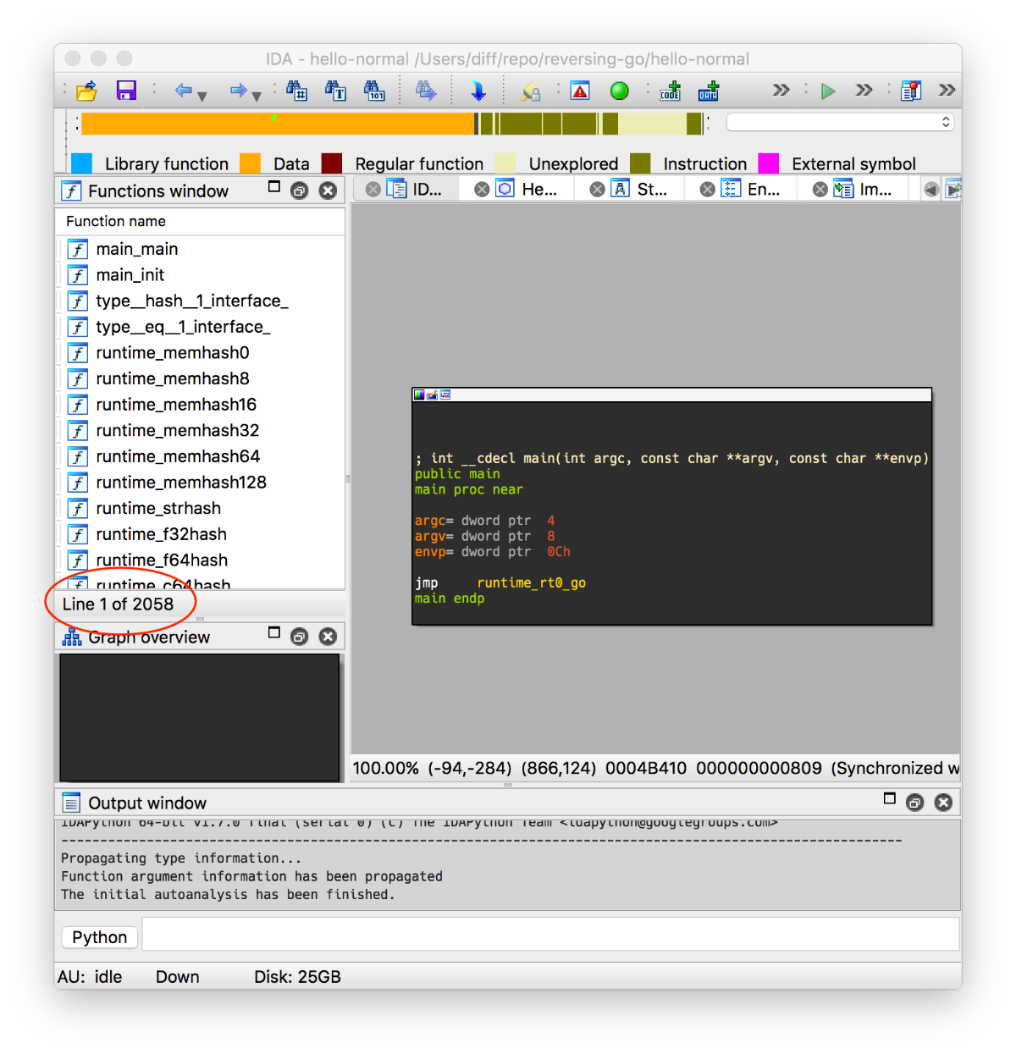
Task: Float the Functions window panel
Action: tap(299, 191)
